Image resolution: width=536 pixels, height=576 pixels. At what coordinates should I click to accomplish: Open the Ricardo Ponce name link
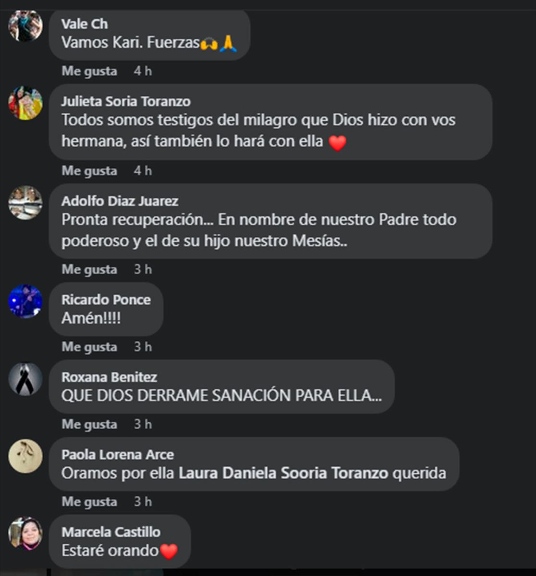106,300
